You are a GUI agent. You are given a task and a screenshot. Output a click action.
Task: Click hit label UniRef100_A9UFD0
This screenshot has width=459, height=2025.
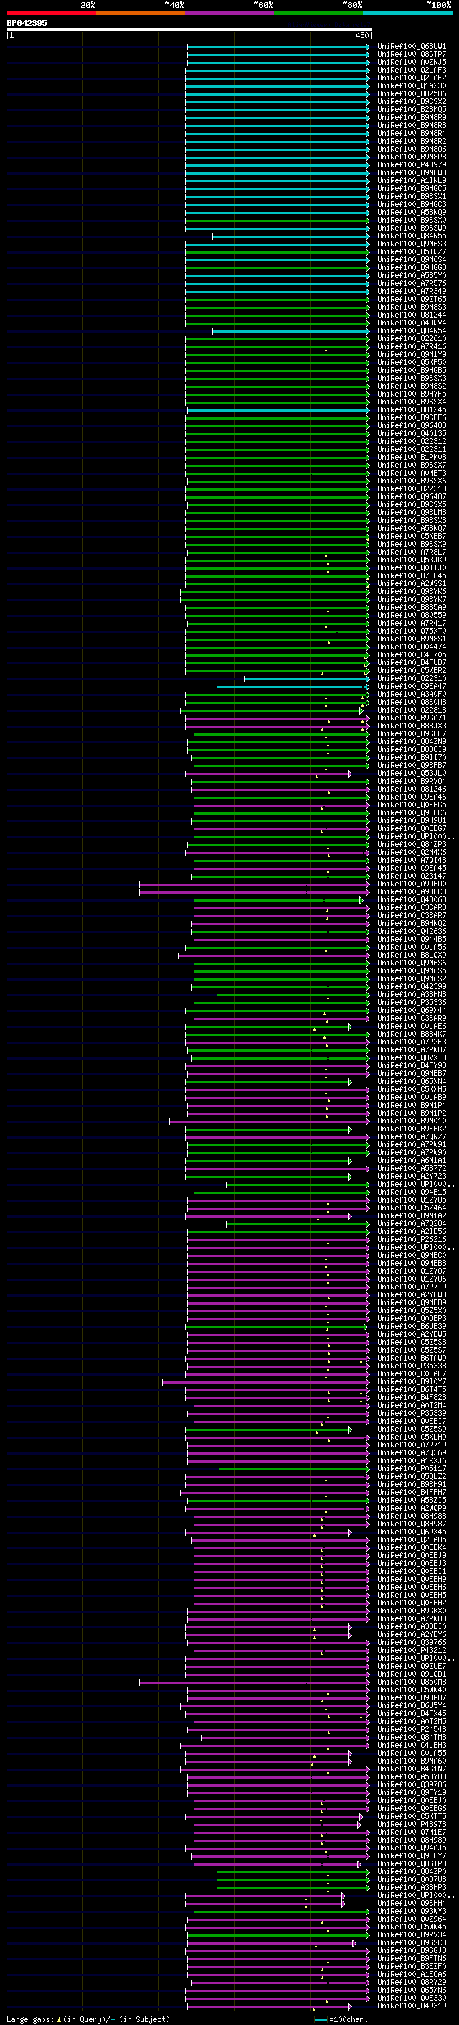(412, 884)
